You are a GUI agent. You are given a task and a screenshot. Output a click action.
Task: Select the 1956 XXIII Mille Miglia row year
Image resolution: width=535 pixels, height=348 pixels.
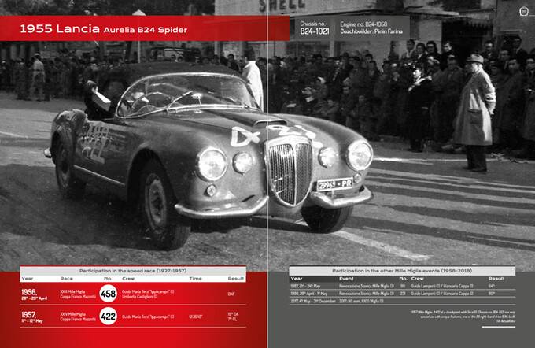35,294
